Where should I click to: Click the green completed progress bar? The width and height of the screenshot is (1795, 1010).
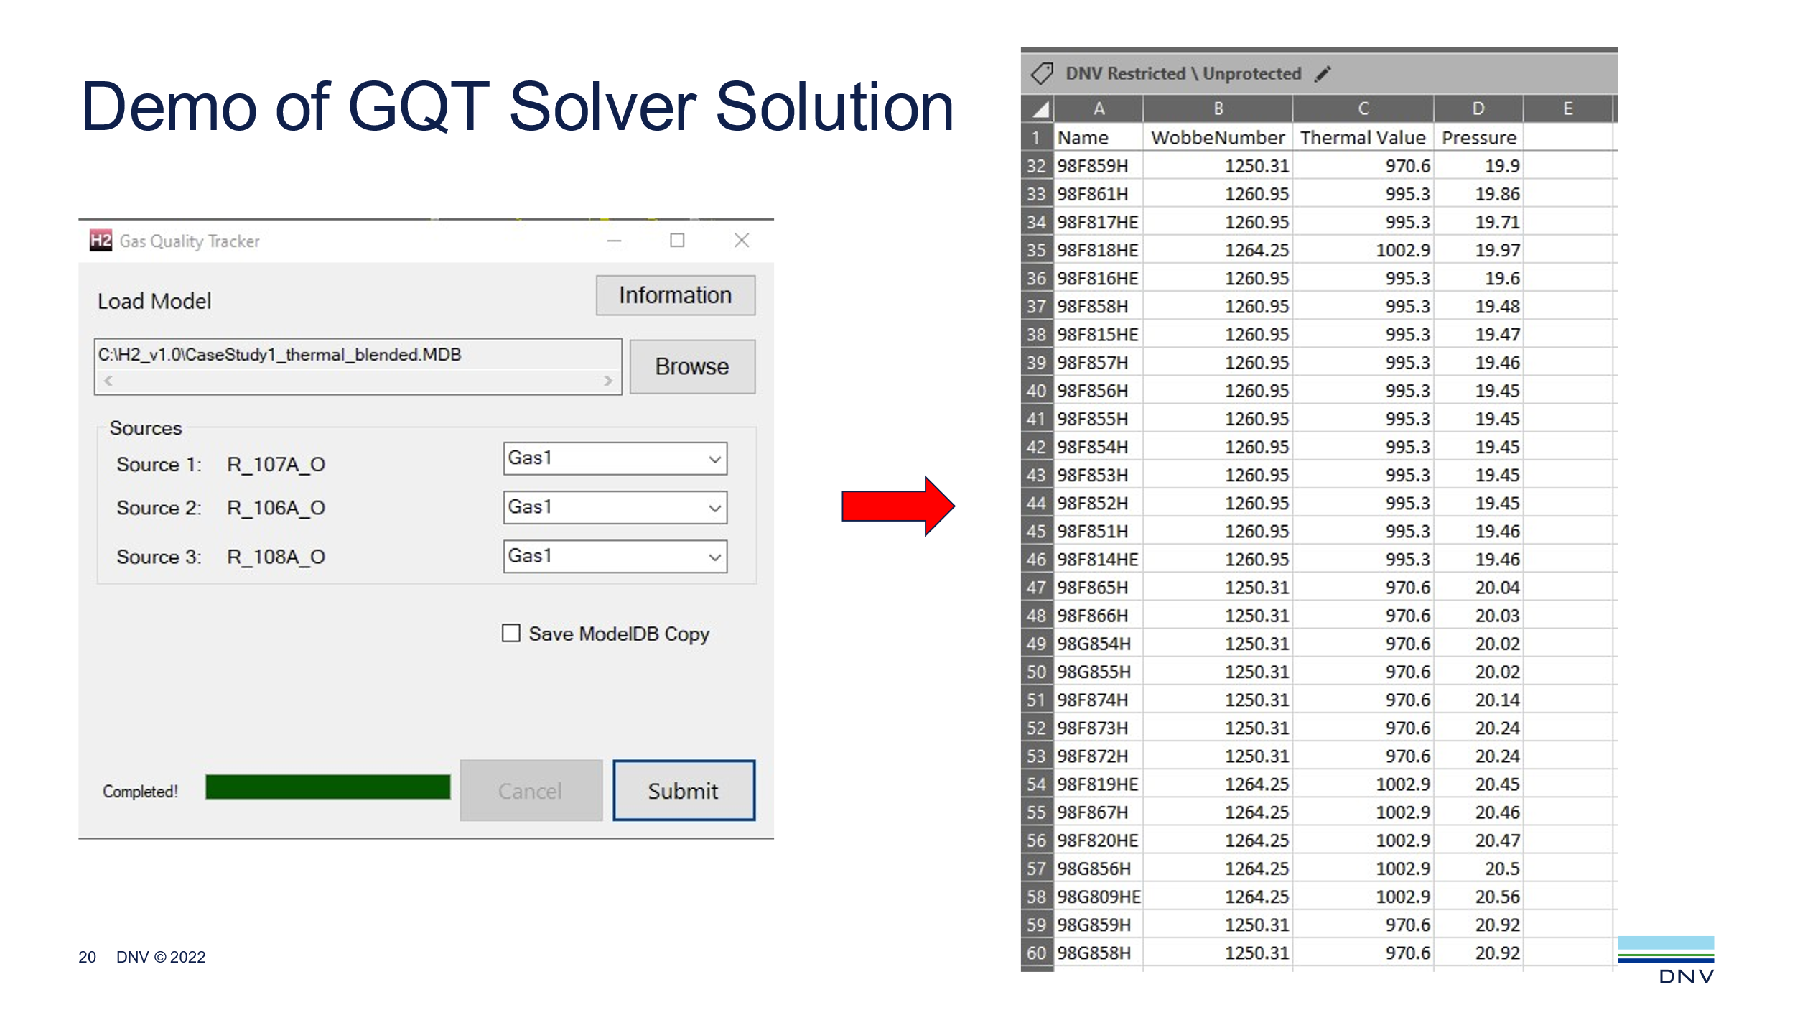coord(327,787)
